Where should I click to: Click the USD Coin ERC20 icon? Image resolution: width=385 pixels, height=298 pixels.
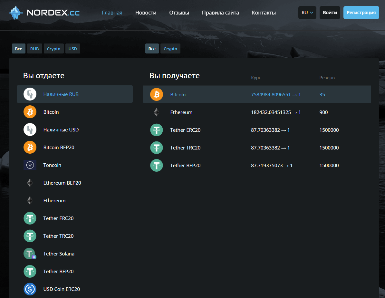30,289
